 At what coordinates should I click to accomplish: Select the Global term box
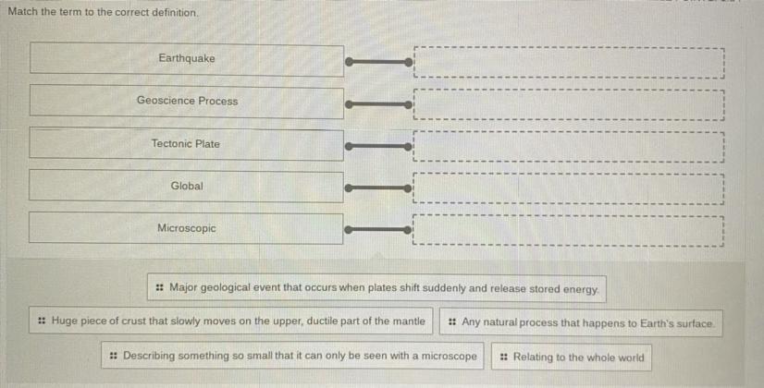click(x=186, y=187)
